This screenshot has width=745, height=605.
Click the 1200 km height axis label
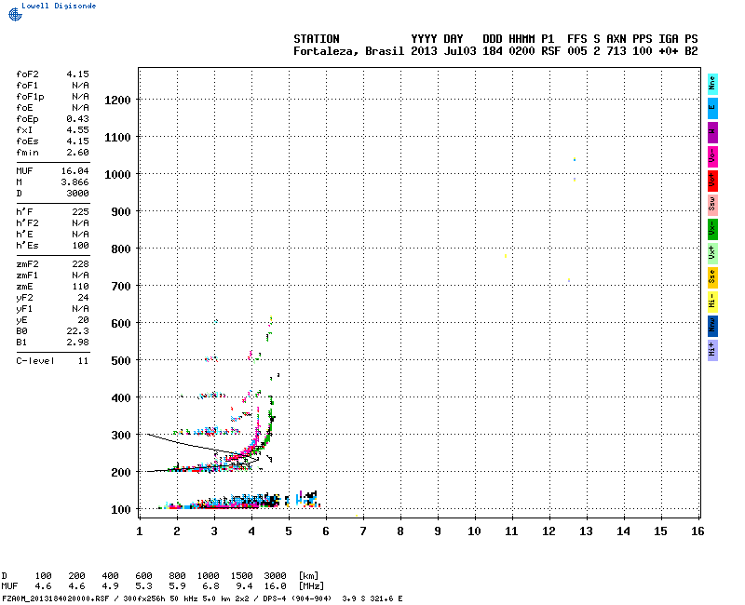[x=117, y=101]
